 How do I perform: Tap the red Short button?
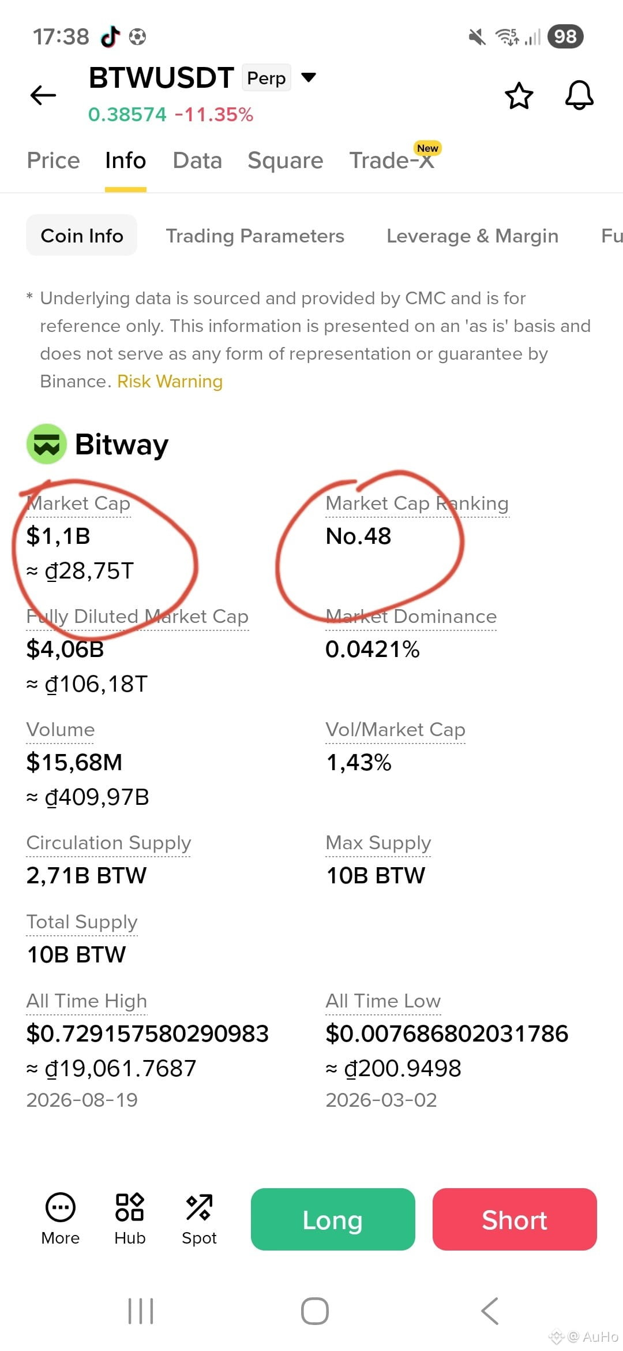point(515,1219)
